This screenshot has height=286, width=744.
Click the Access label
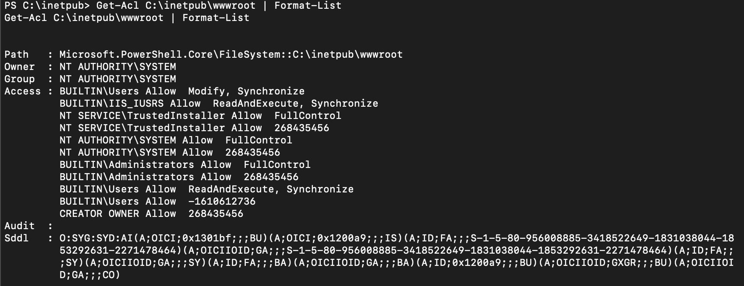tap(22, 91)
